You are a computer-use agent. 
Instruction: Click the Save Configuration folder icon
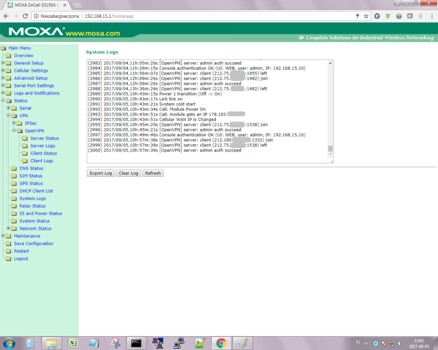click(9, 243)
